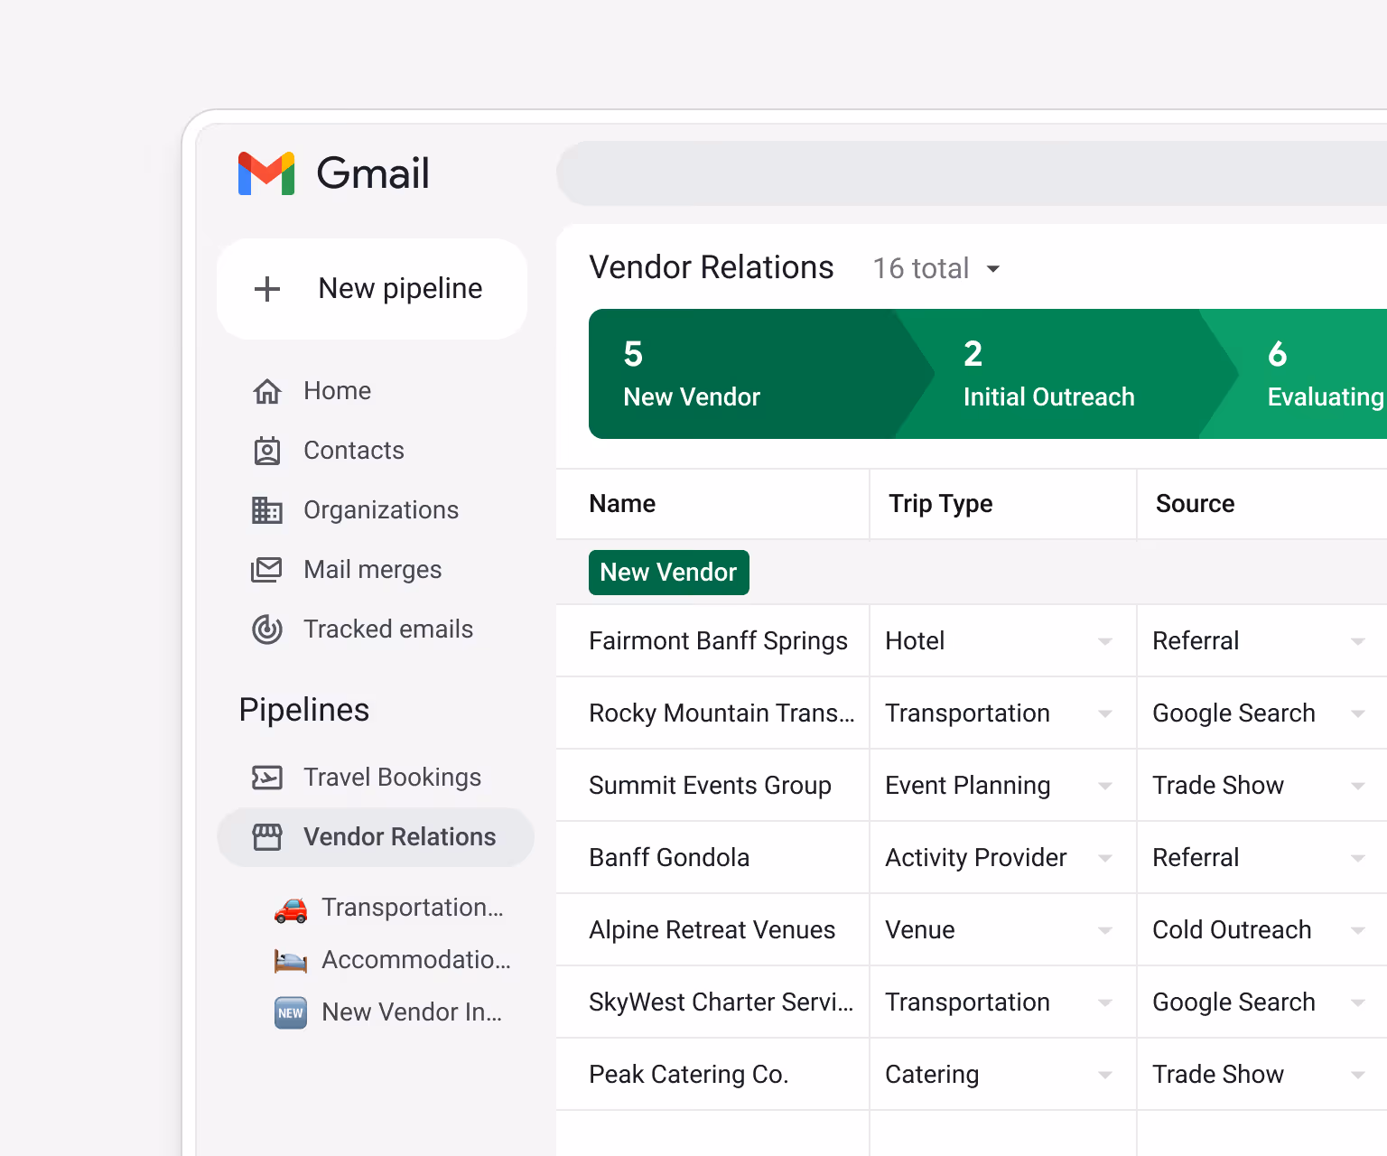Click the red car Transportation icon

[x=291, y=909]
